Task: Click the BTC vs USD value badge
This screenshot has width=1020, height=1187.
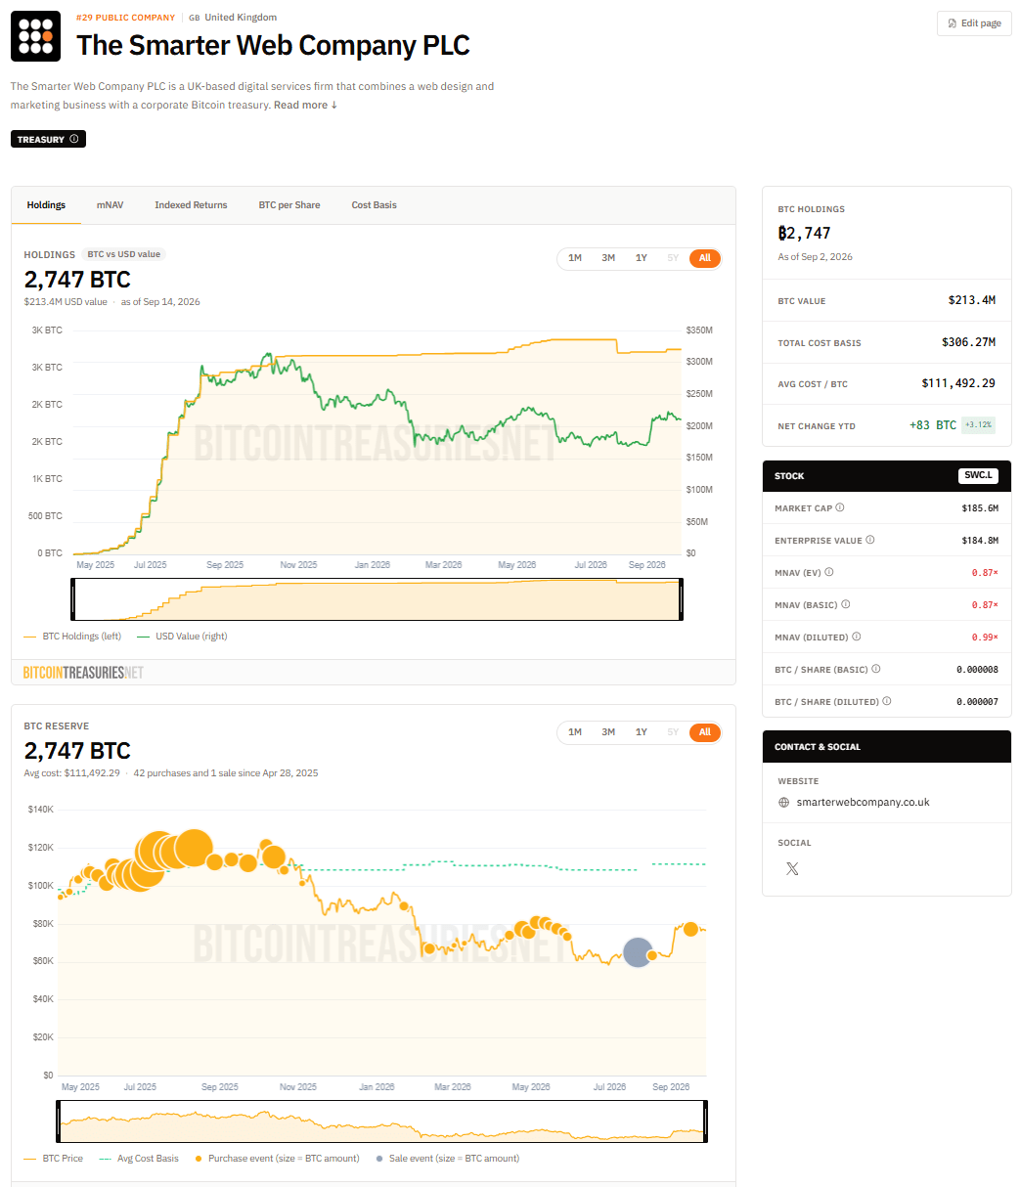Action: tap(124, 254)
